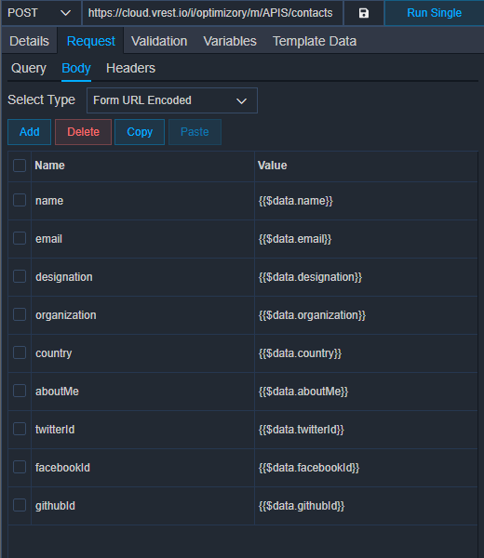Switch to the Validation tab
Viewport: 484px width, 558px height.
coord(159,41)
